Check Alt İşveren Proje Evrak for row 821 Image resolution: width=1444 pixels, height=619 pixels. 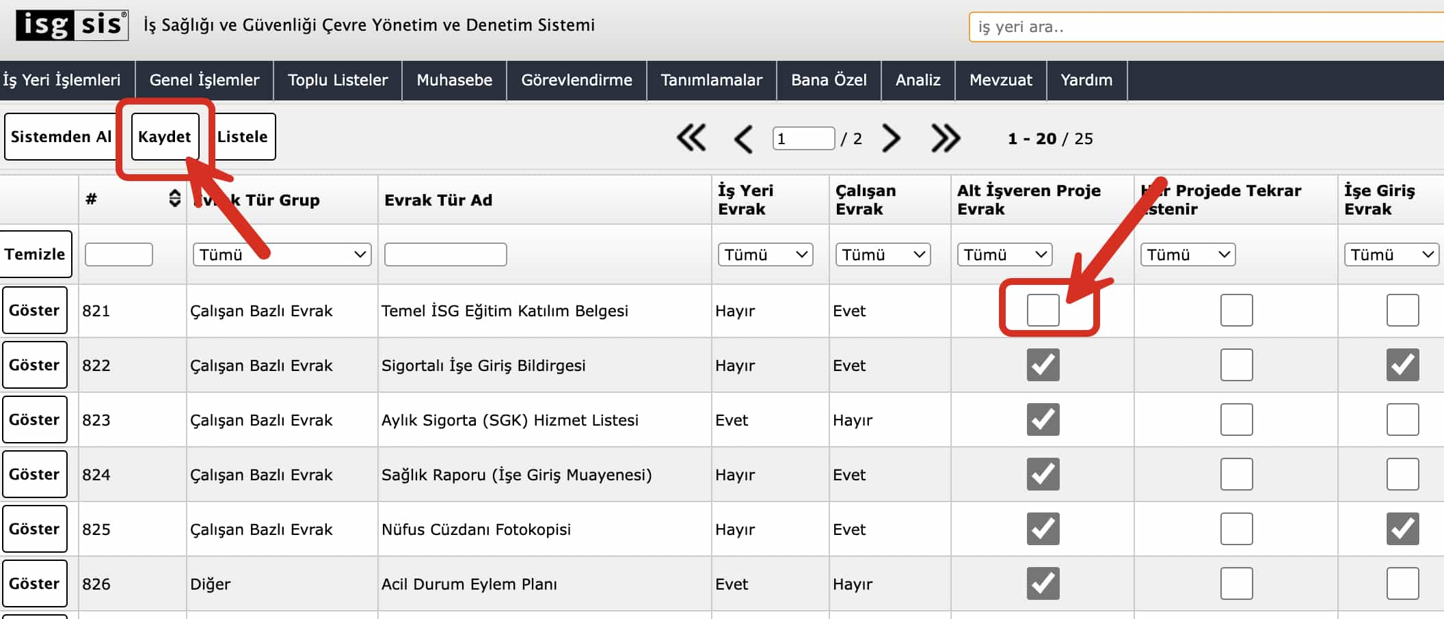(1043, 310)
